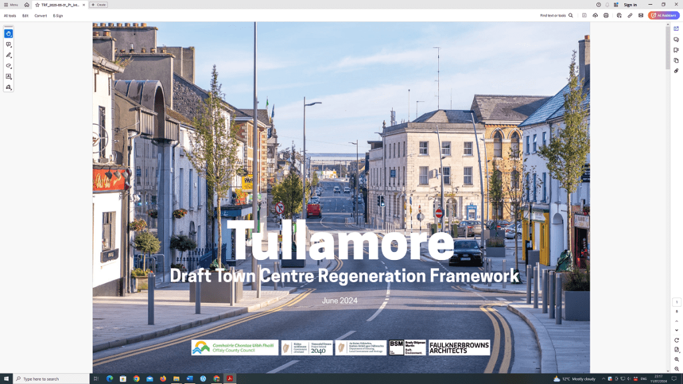Open the E-Sign menu

[x=58, y=15]
